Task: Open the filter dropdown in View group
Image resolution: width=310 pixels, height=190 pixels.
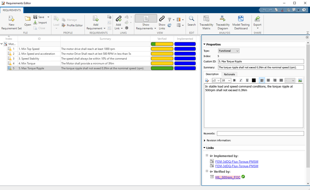Action: point(173,20)
